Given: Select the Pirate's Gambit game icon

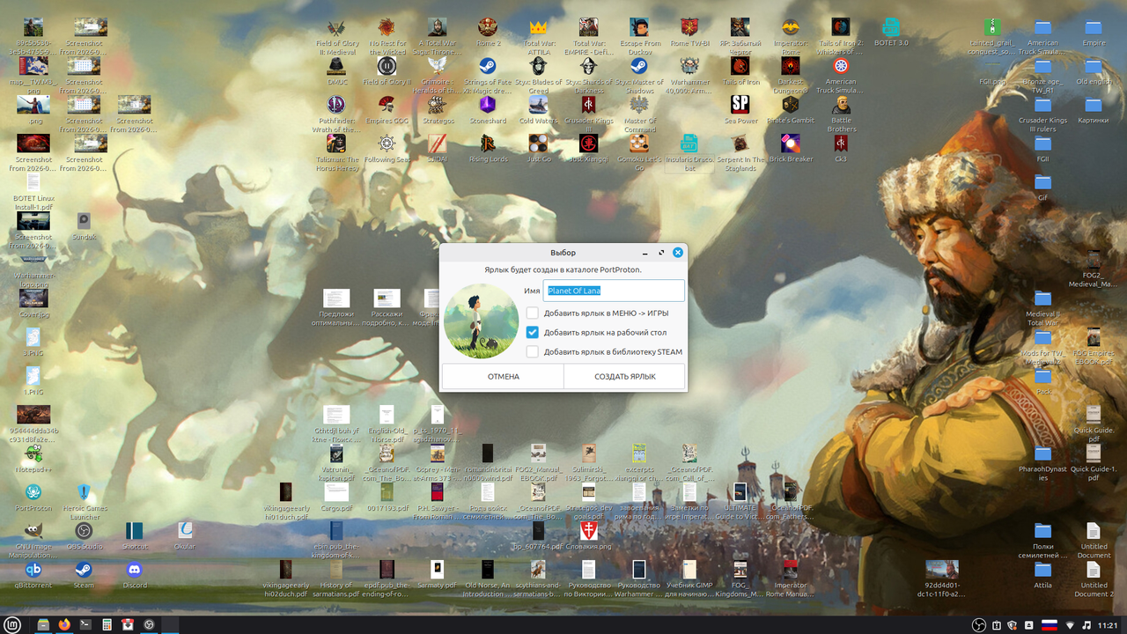Looking at the screenshot, I should coord(791,105).
